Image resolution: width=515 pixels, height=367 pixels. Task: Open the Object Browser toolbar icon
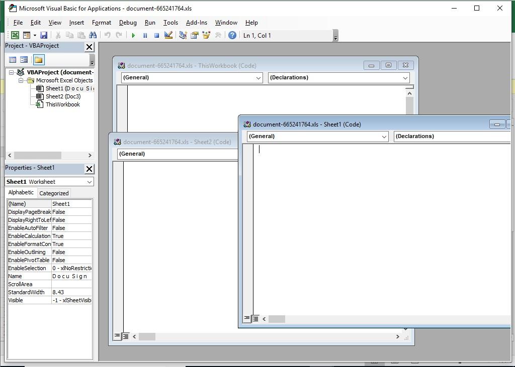point(206,35)
